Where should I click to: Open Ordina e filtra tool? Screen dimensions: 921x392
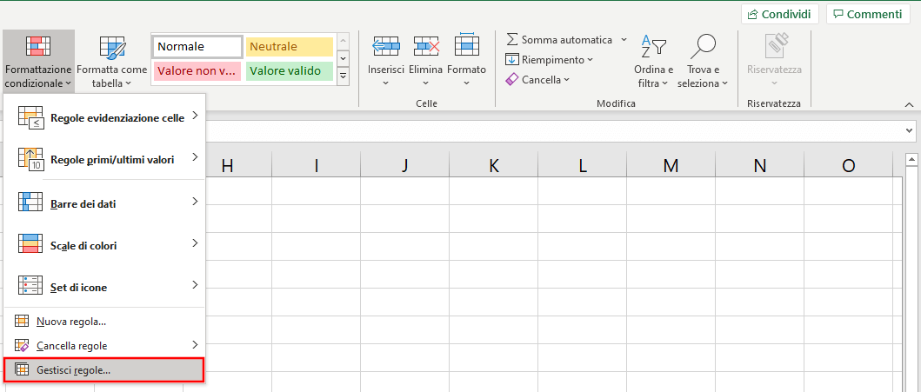[x=653, y=61]
